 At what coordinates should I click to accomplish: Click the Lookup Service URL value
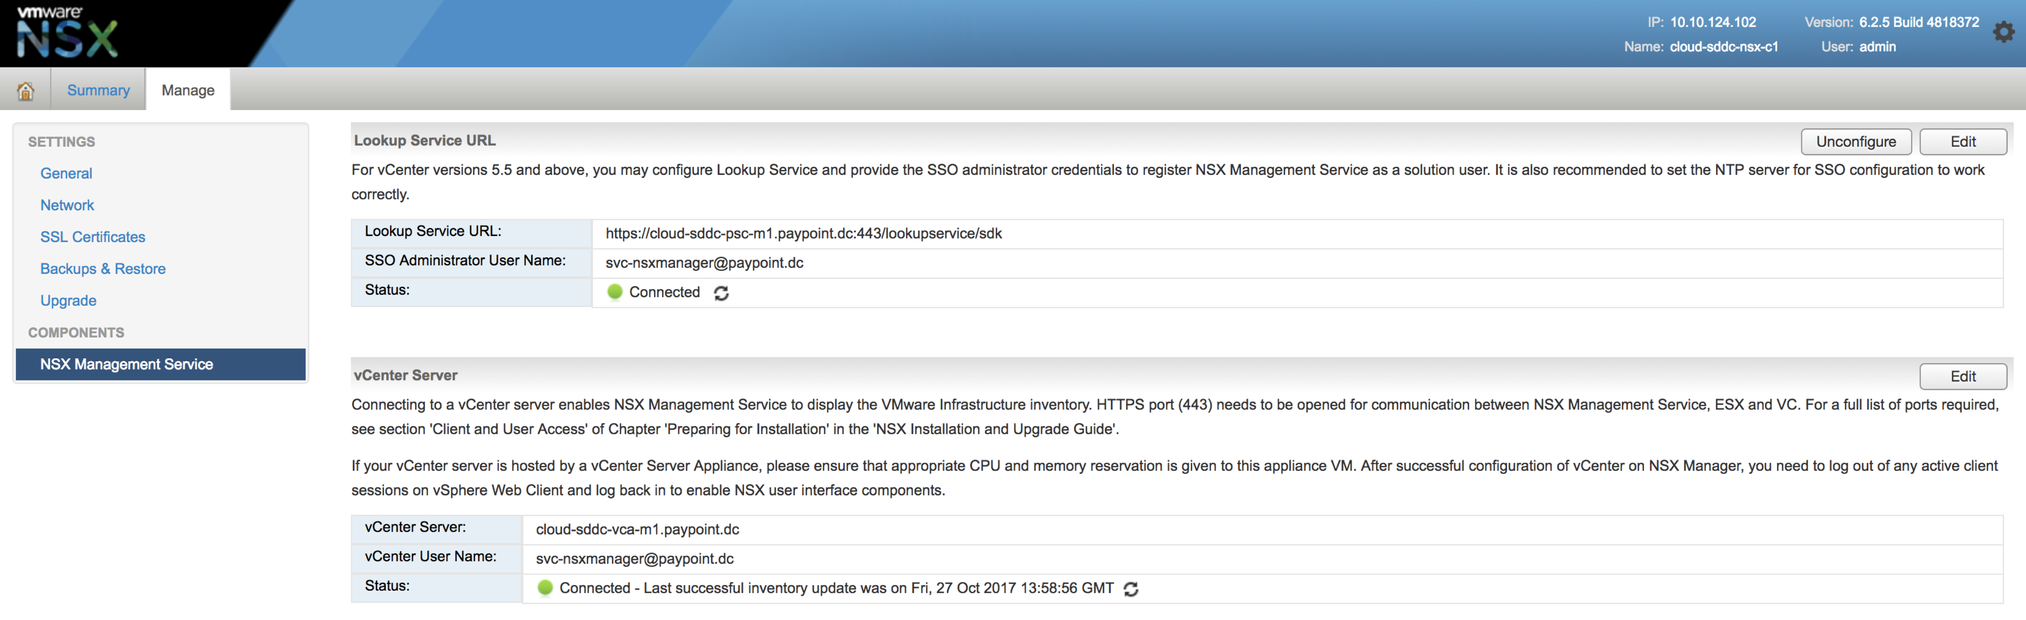click(x=803, y=234)
